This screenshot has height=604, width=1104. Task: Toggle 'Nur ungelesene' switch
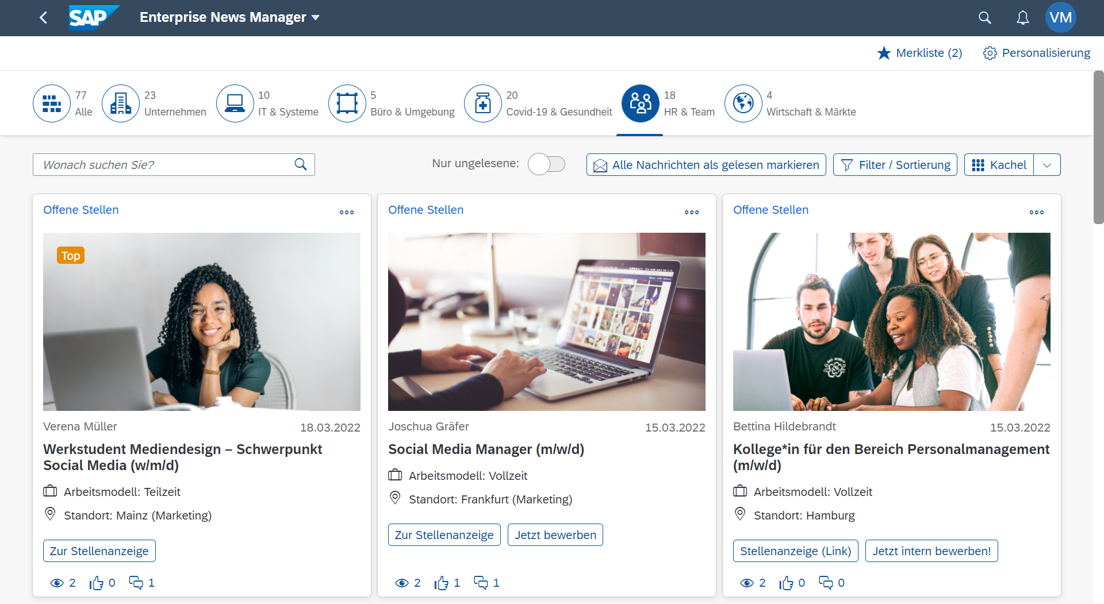pos(546,164)
